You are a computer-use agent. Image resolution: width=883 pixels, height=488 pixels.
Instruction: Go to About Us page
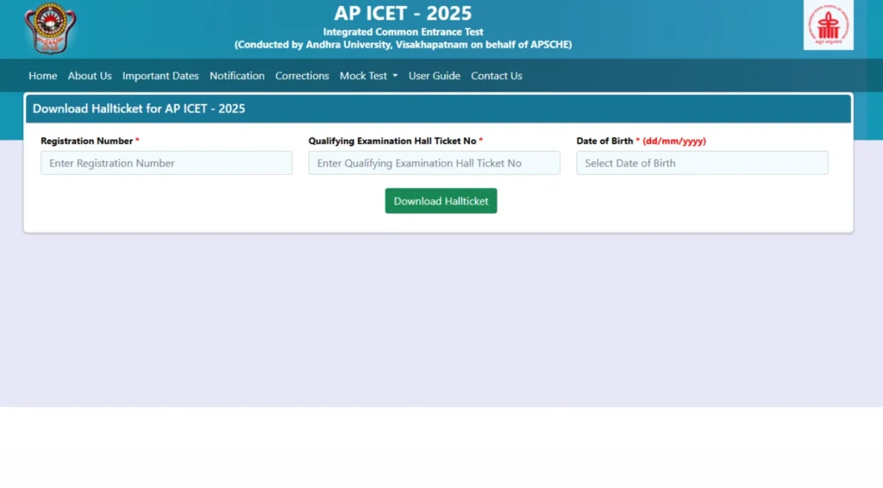90,75
